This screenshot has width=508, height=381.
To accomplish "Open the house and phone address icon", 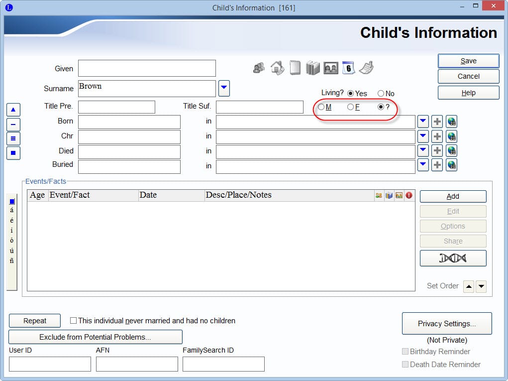I will [277, 68].
